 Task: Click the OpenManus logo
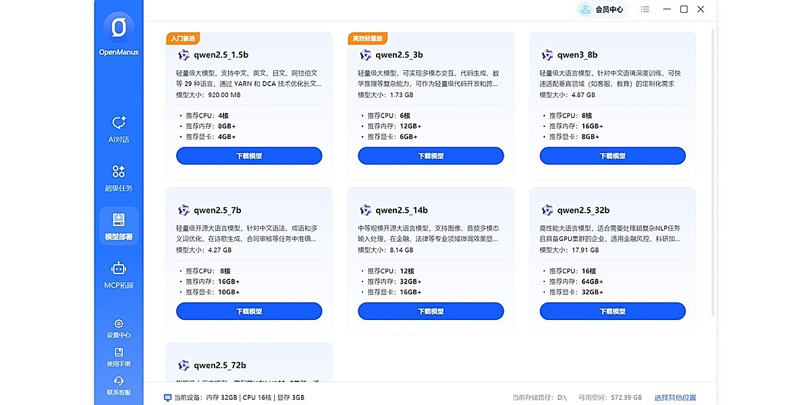coord(118,30)
